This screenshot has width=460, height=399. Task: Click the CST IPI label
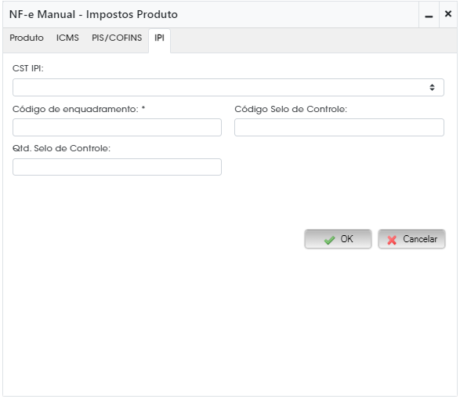pyautogui.click(x=28, y=68)
